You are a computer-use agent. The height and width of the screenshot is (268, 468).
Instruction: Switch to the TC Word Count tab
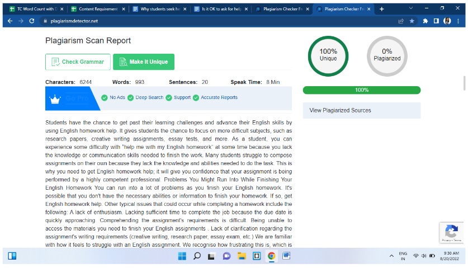[x=34, y=9]
